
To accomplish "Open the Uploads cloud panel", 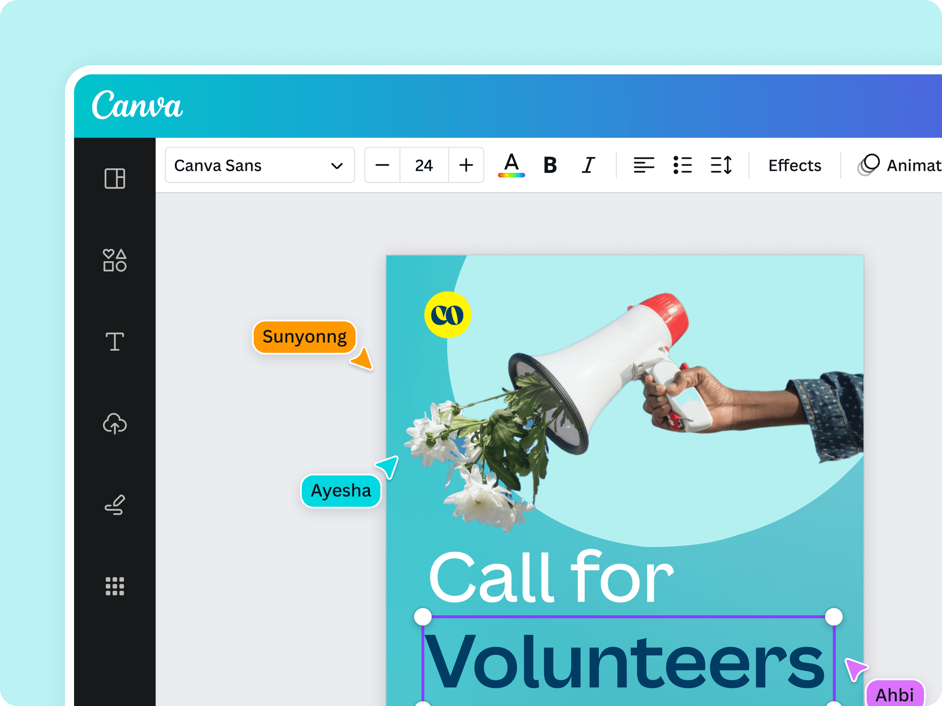I will click(114, 423).
